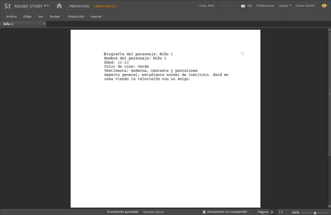The width and height of the screenshot is (331, 215).
Task: Click the Documento no compartido status icon
Action: tap(203, 211)
